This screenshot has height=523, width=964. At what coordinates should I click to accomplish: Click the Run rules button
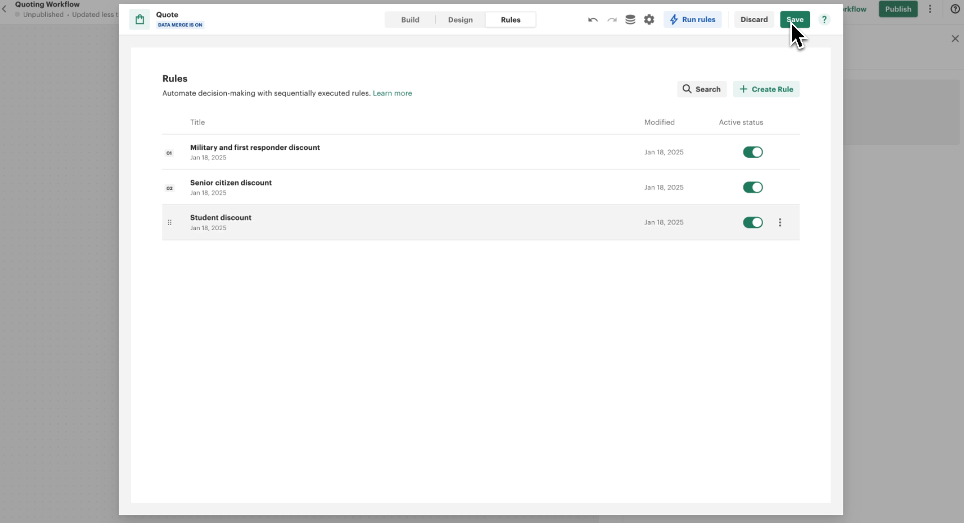point(692,20)
